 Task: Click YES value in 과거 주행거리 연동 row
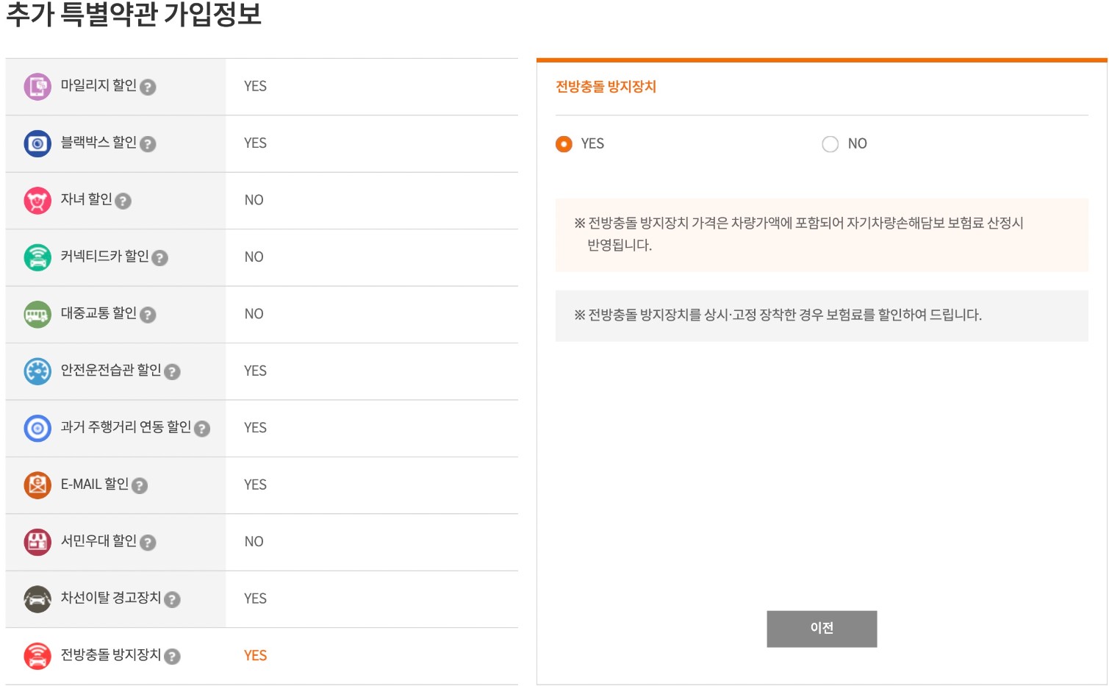255,428
